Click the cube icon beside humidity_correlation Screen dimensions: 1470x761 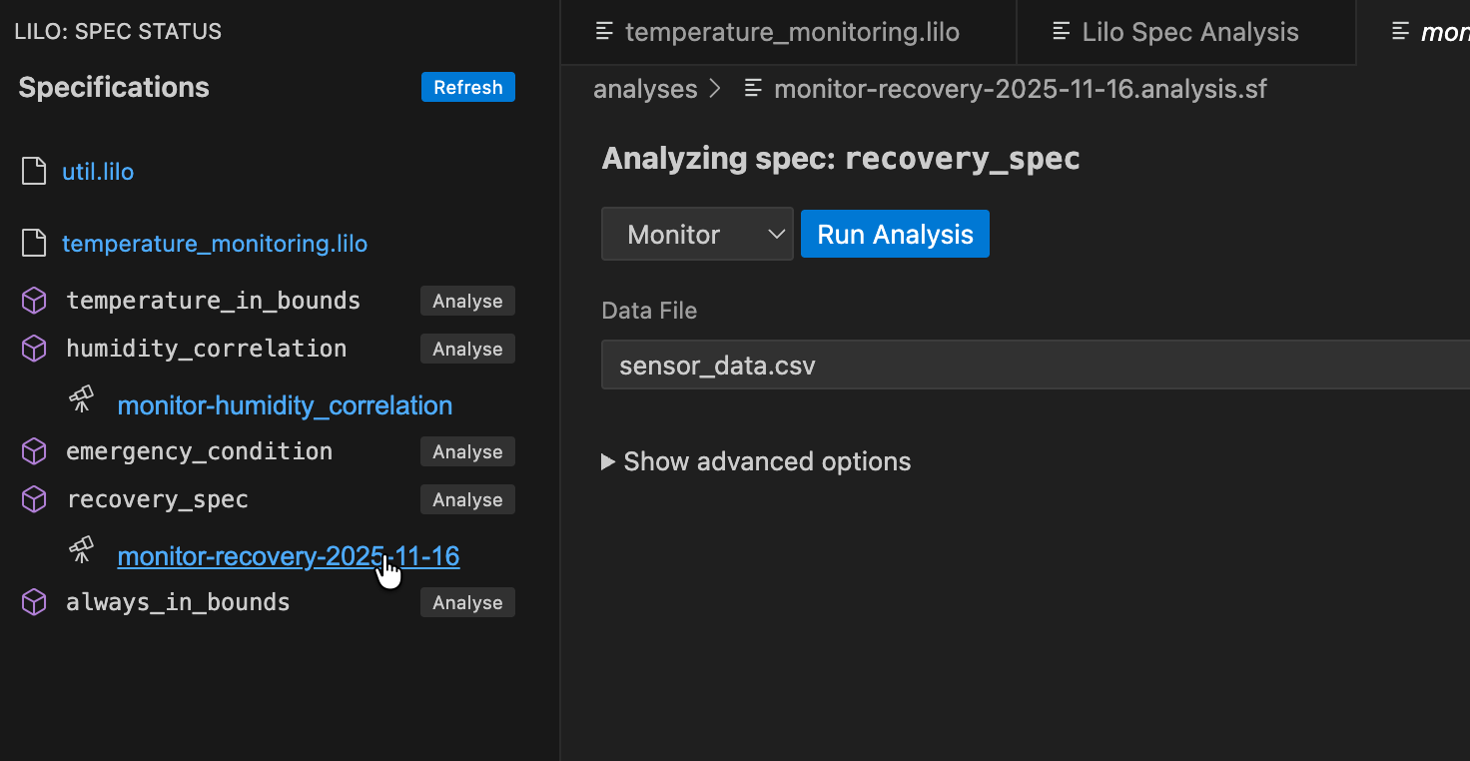coord(34,349)
